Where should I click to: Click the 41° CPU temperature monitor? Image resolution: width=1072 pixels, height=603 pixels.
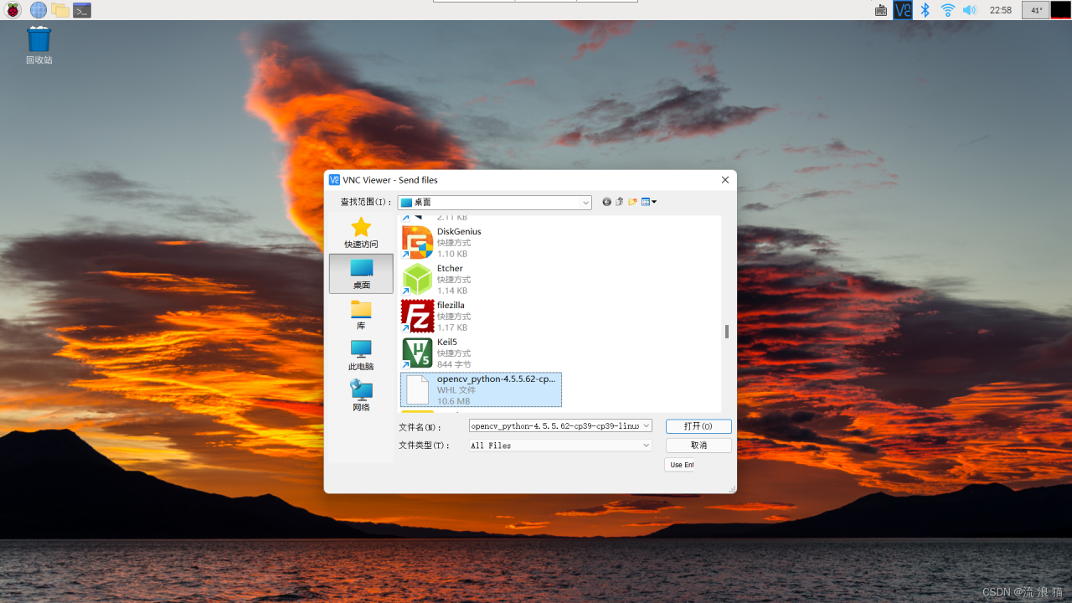(x=1036, y=10)
